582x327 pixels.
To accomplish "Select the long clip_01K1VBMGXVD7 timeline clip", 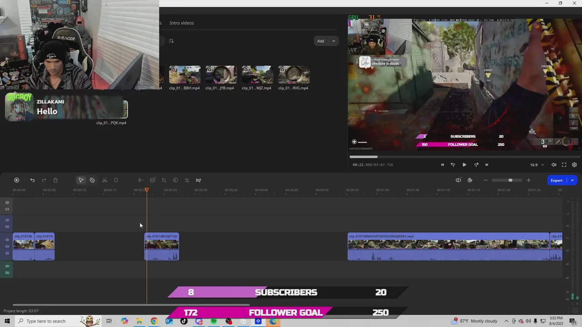I will pyautogui.click(x=449, y=247).
